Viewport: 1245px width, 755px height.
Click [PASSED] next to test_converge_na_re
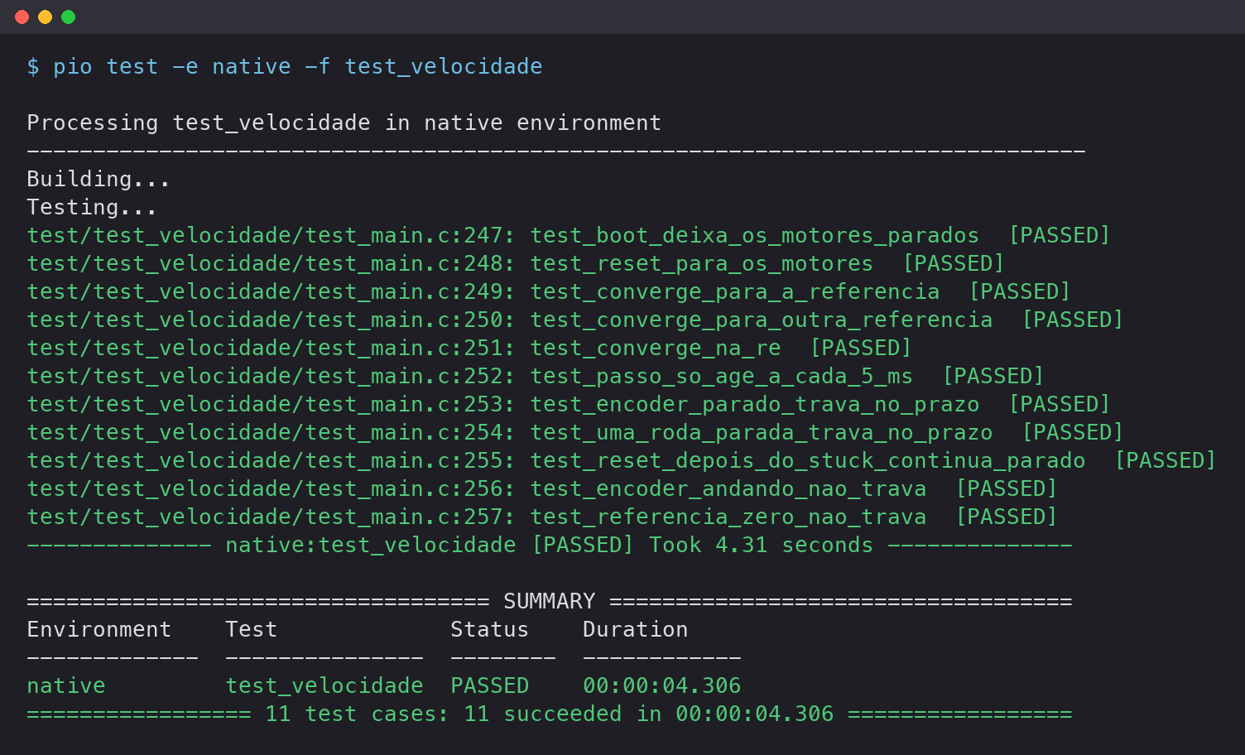[x=861, y=348]
